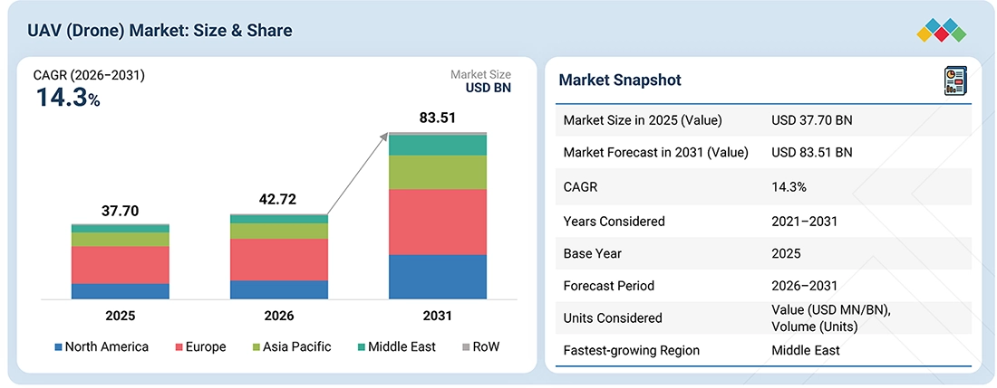
Task: Click the 2025 bar red Europe segment
Action: pyautogui.click(x=120, y=265)
